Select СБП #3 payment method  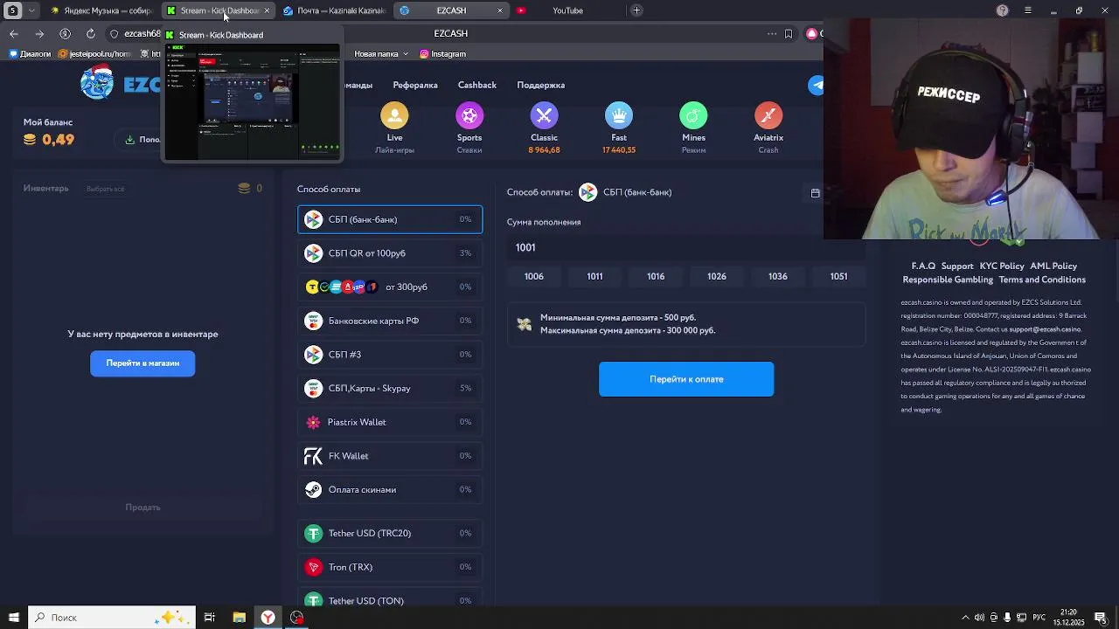(390, 355)
